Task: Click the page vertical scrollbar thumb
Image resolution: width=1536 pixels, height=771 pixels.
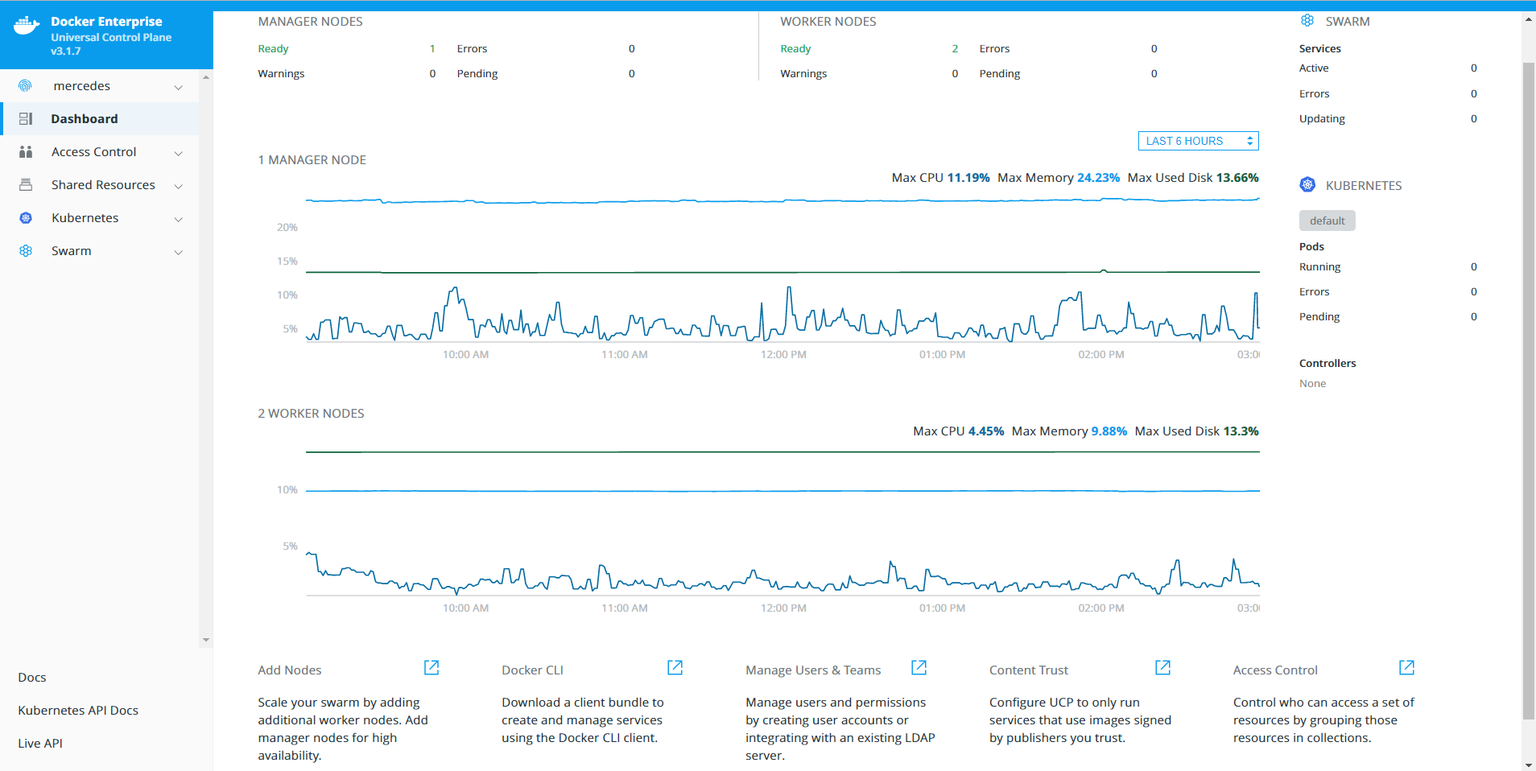Action: point(1529,390)
